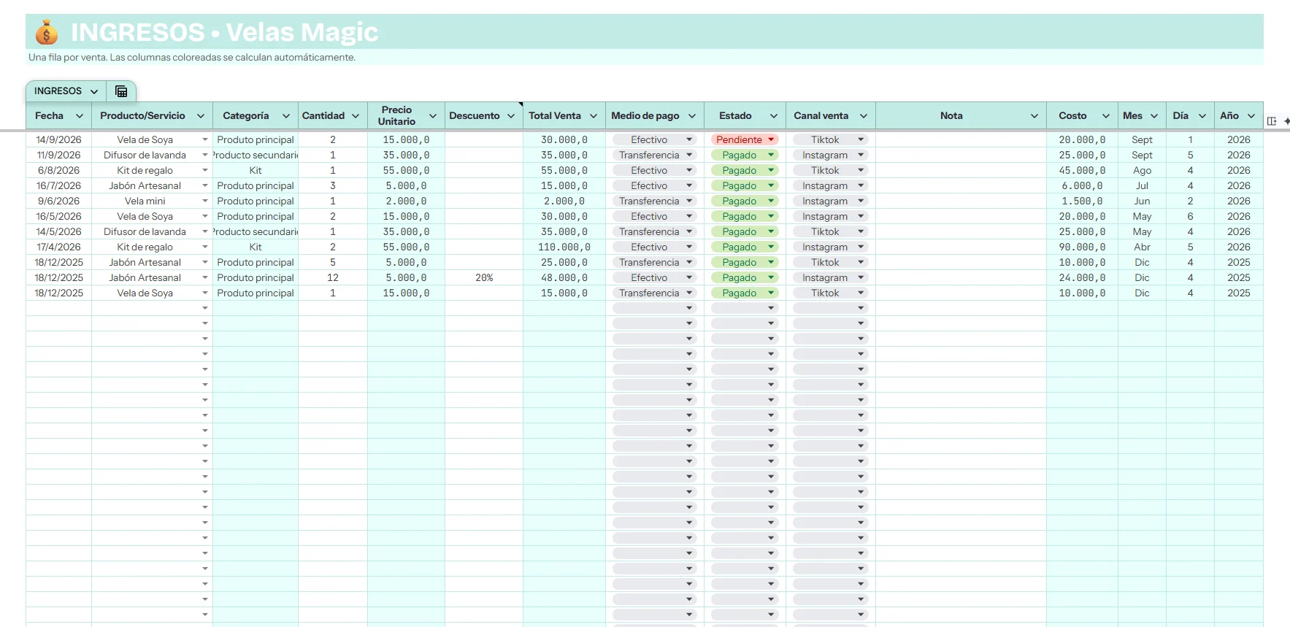
Task: Open the Total Venta column dropdown
Action: pos(594,116)
